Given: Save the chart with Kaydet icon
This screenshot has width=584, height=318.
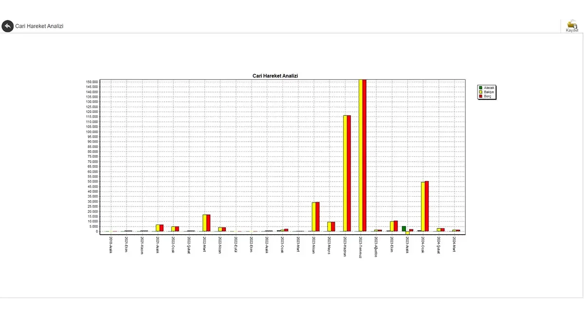Looking at the screenshot, I should pos(572,26).
